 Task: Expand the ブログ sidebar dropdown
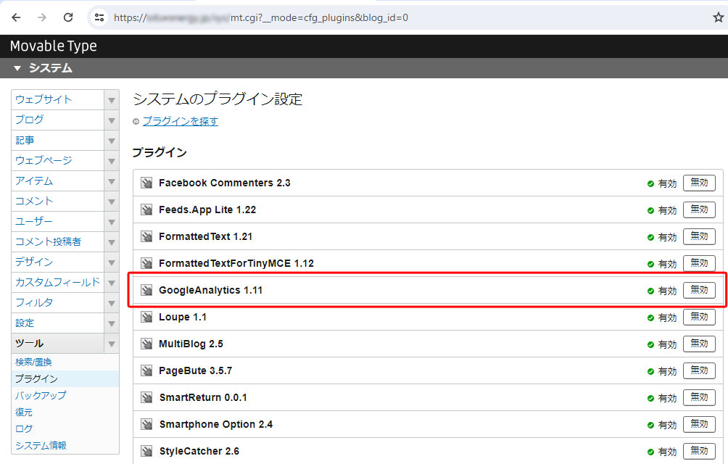tap(110, 120)
